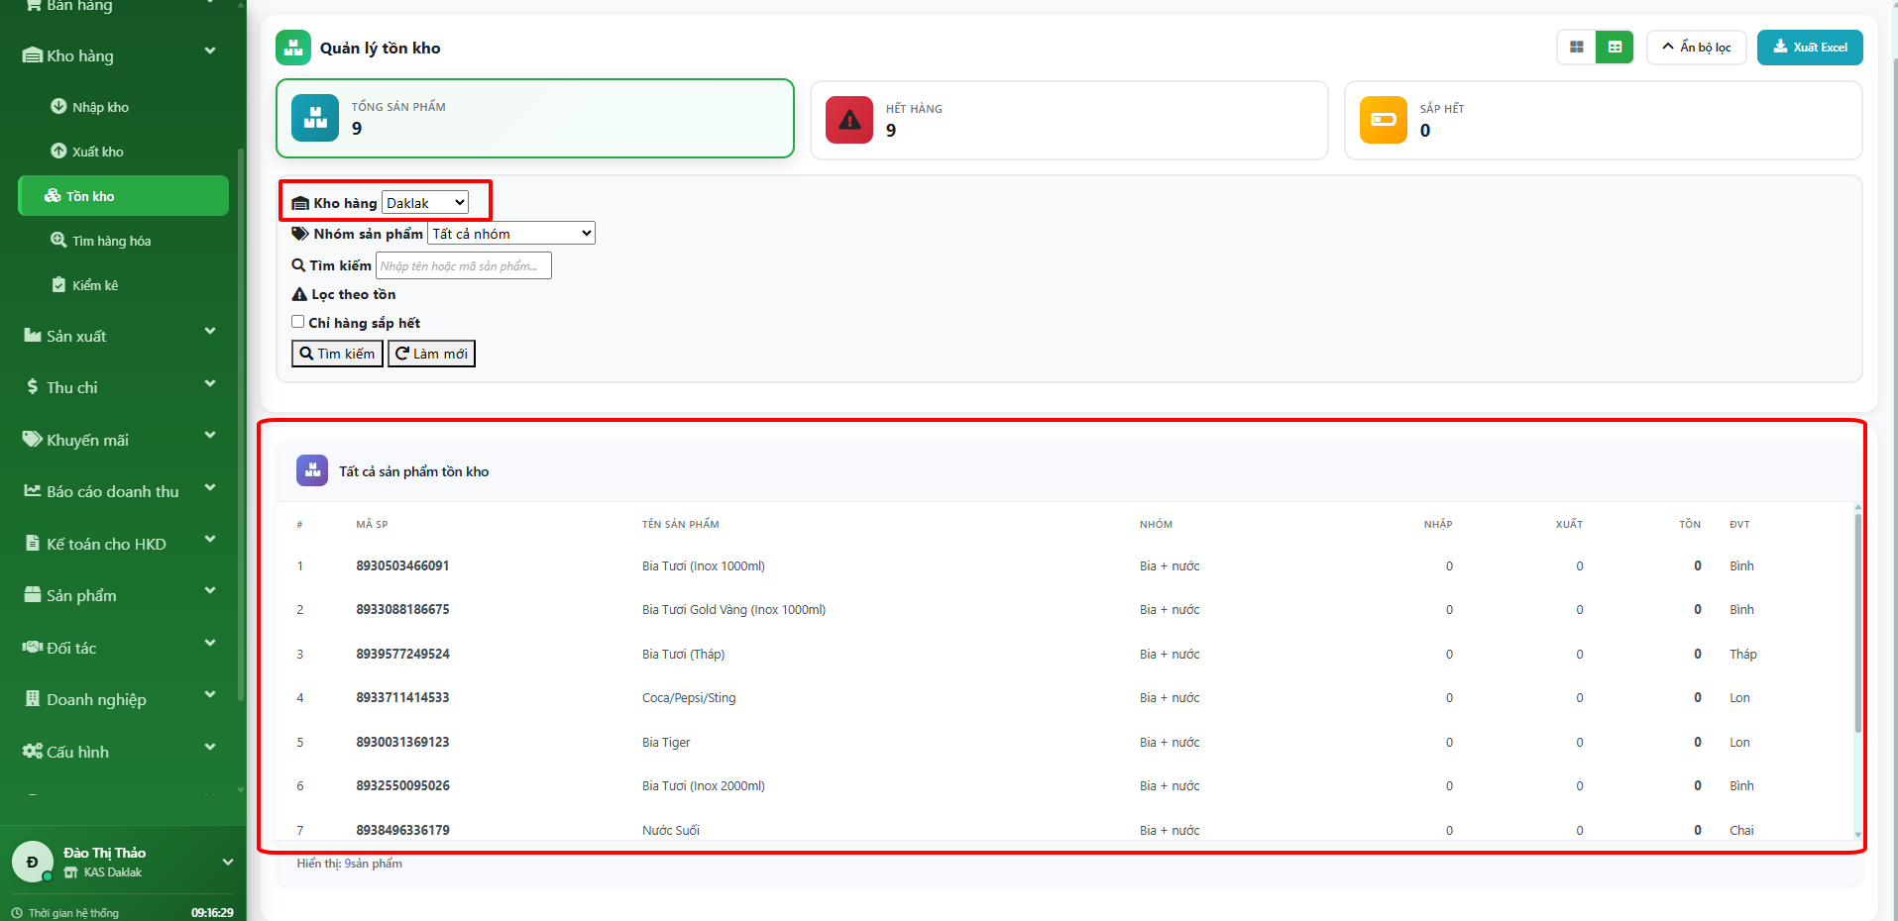Click the red out-of-stock warning icon
Viewport: 1898px width, 921px height.
849,120
